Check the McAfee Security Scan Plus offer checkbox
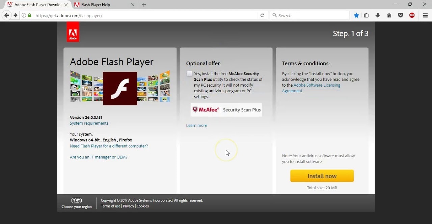This screenshot has height=224, width=432. [x=189, y=73]
